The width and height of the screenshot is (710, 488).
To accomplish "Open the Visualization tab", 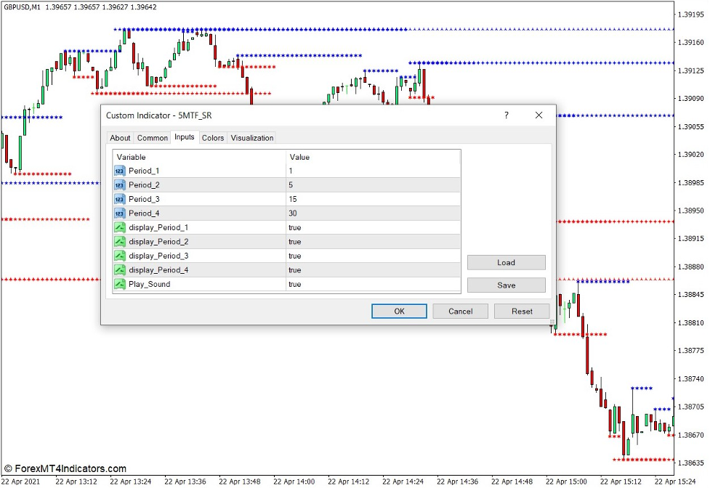I will pos(251,137).
